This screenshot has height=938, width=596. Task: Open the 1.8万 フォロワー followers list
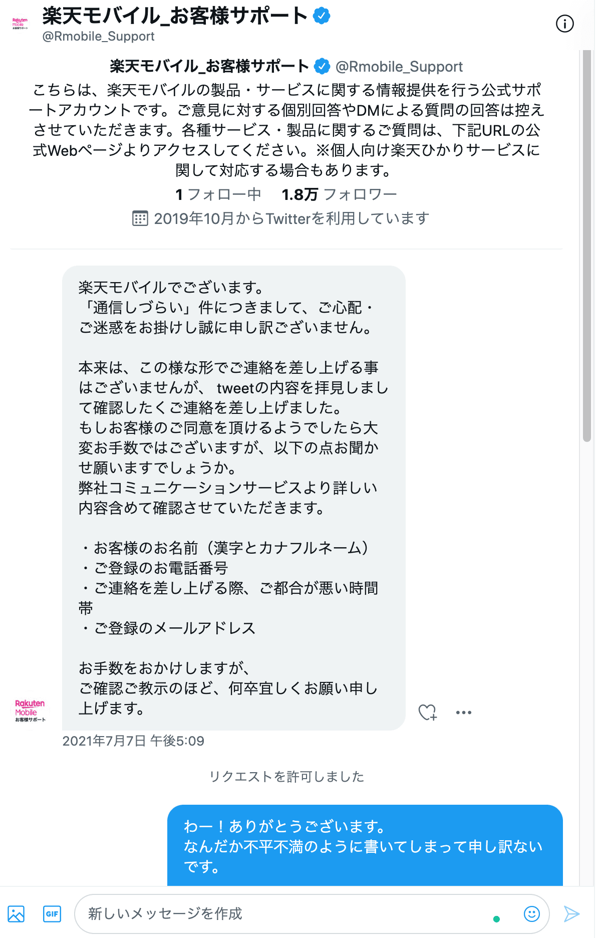point(339,194)
